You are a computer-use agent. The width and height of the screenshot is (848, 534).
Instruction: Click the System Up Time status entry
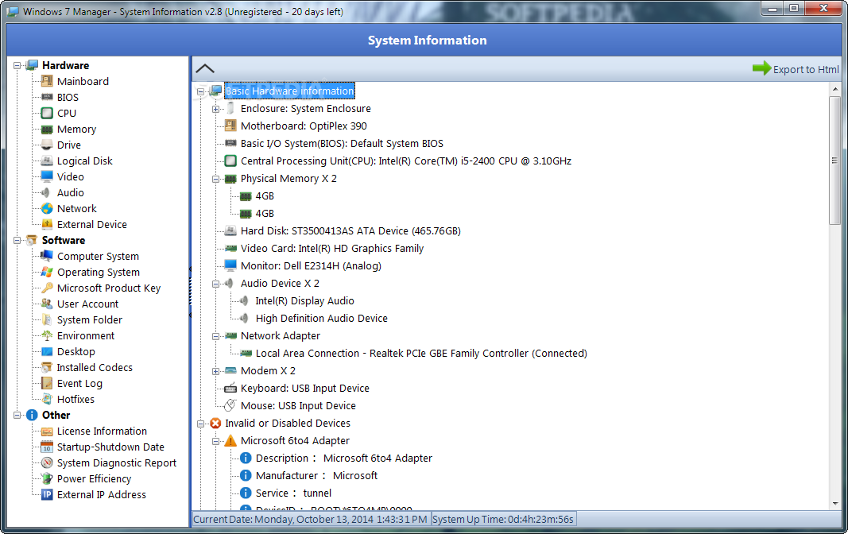click(x=503, y=520)
